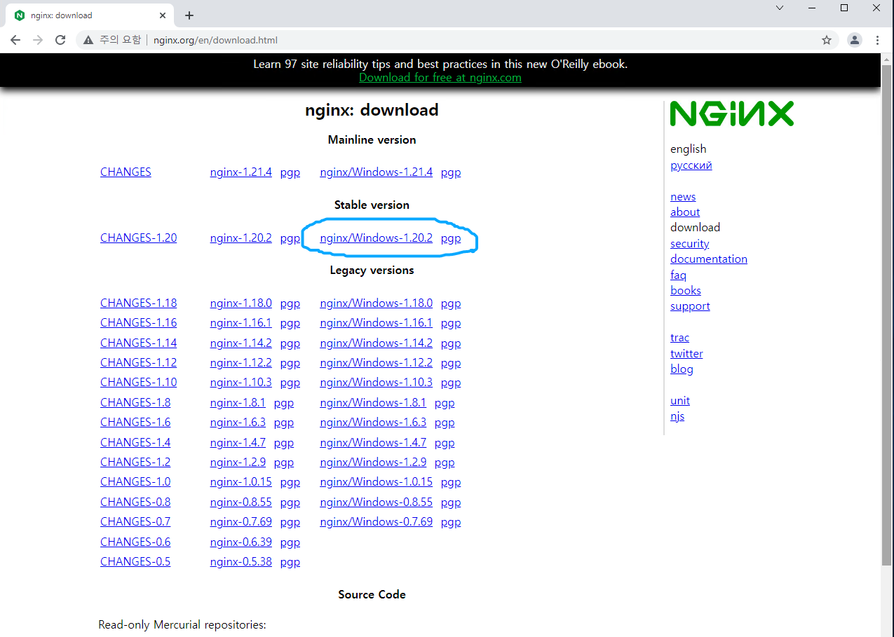The width and height of the screenshot is (894, 637).
Task: Click the browser forward arrow
Action: [38, 40]
